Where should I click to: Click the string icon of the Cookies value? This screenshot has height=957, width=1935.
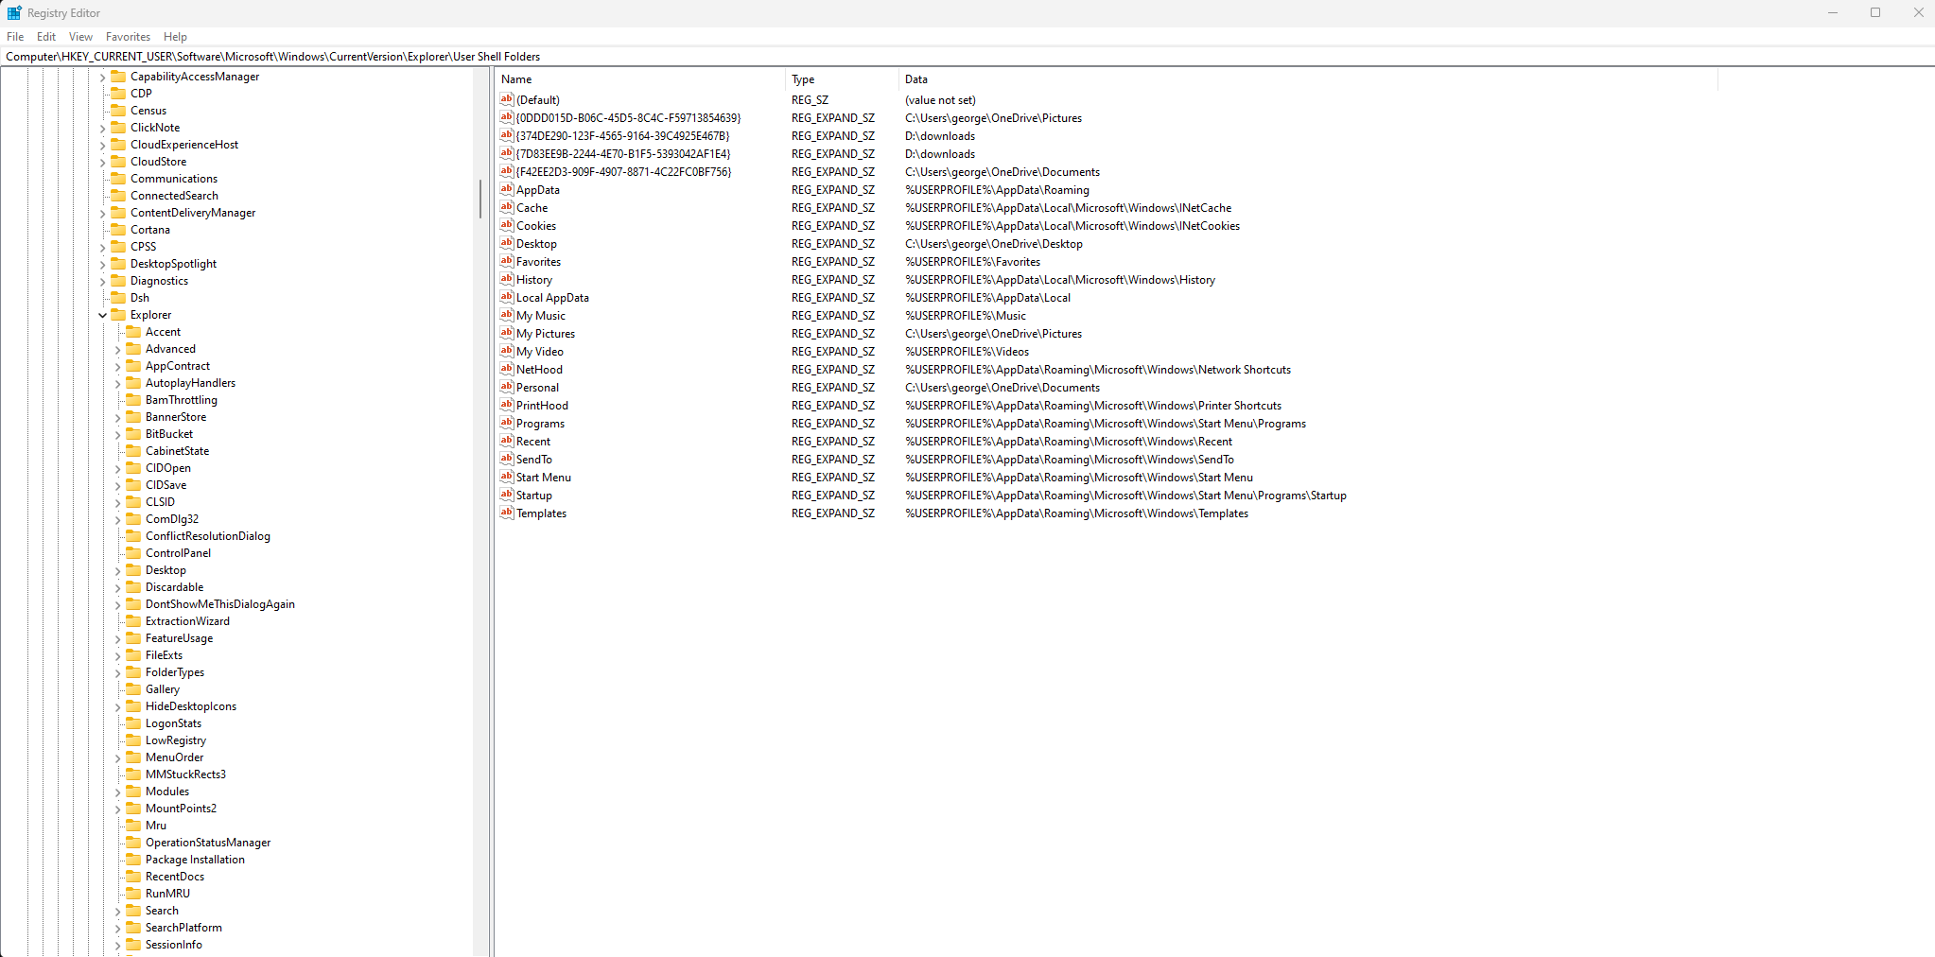tap(507, 225)
